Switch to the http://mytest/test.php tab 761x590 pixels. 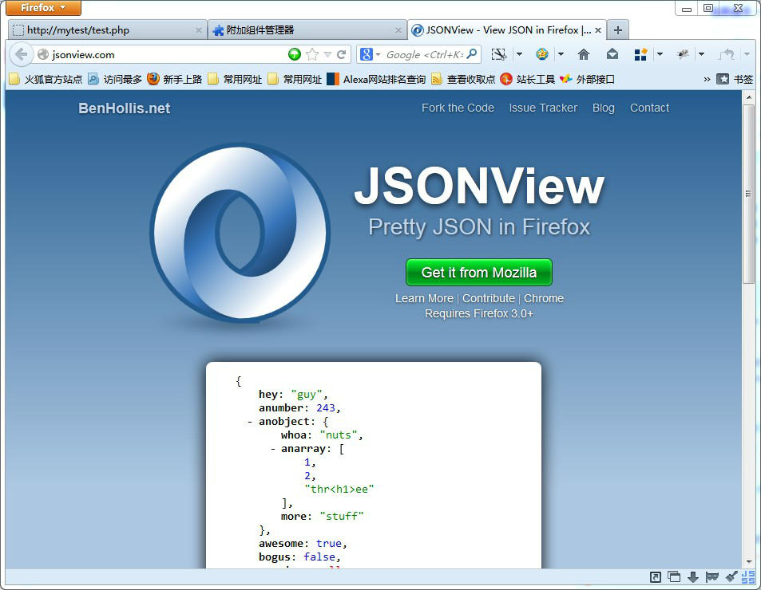107,30
